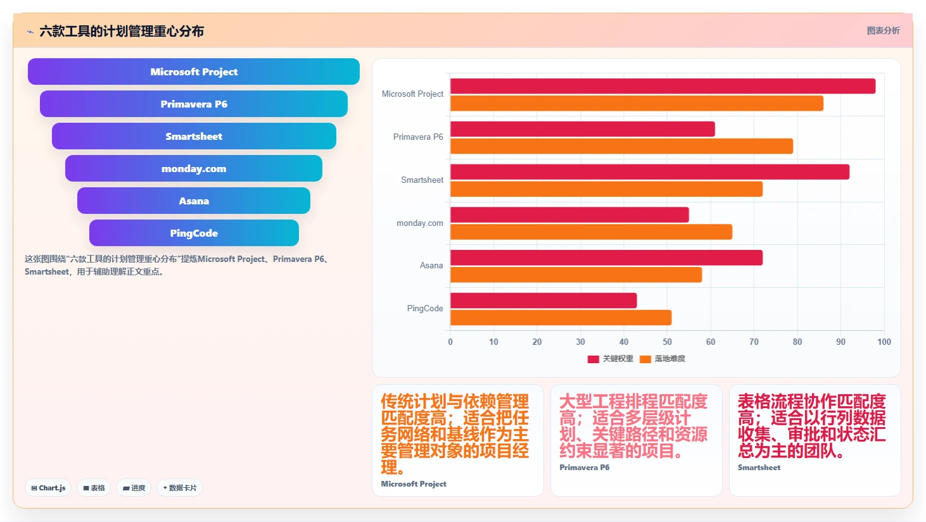Click the red Asana chart bar
The image size is (926, 522).
606,258
